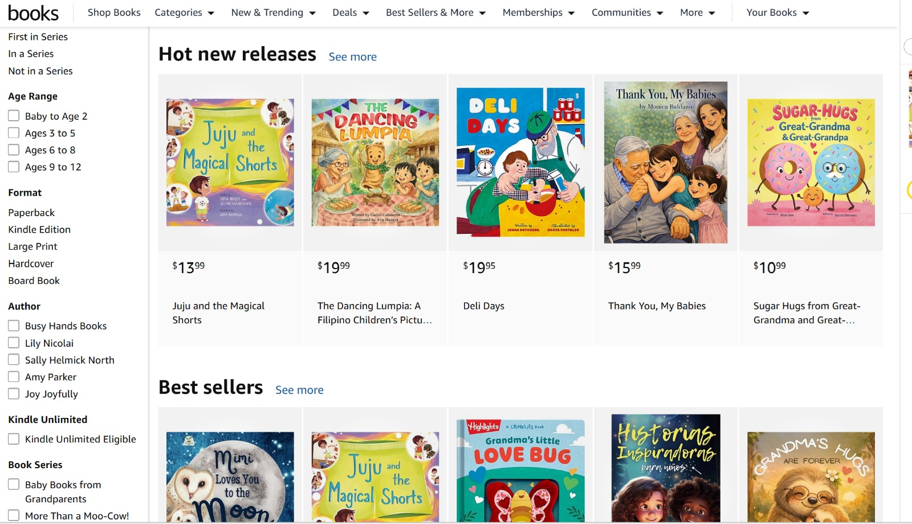Image resolution: width=912 pixels, height=524 pixels.
Task: Click the books logo
Action: [x=33, y=13]
